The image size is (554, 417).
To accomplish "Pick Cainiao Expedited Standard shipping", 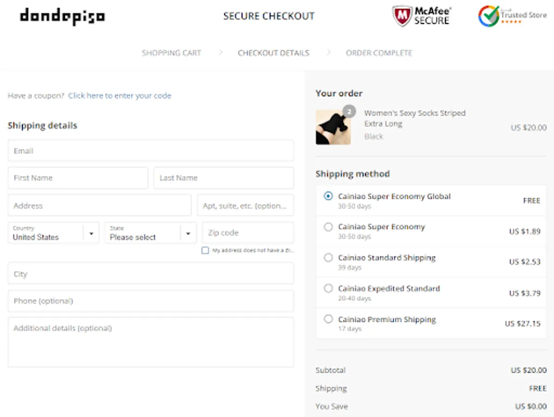I will pyautogui.click(x=329, y=288).
